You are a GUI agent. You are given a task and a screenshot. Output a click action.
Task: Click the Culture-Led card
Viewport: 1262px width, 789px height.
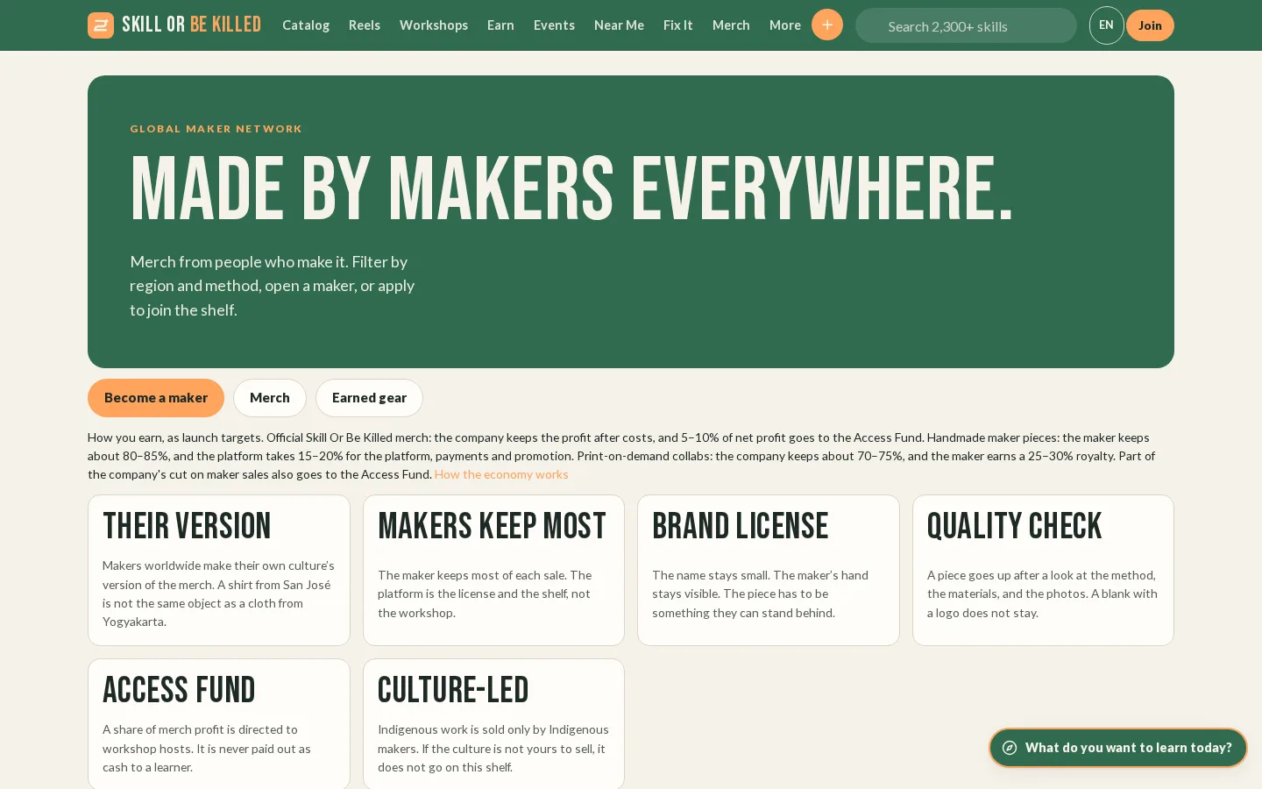tap(493, 724)
